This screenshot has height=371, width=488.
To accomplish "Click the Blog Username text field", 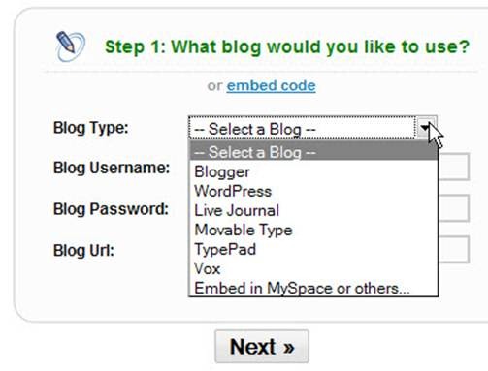I will (x=454, y=167).
